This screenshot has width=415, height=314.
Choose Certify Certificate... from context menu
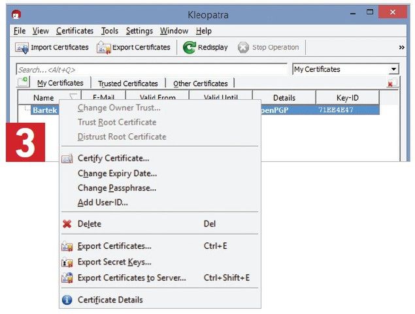[x=160, y=159]
